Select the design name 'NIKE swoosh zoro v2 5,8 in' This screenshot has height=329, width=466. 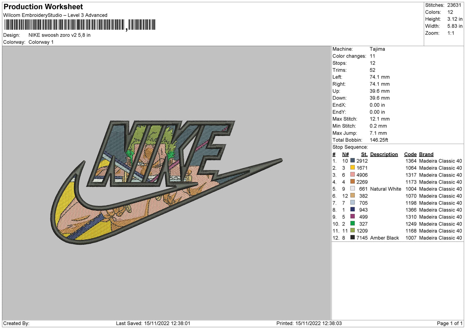59,35
